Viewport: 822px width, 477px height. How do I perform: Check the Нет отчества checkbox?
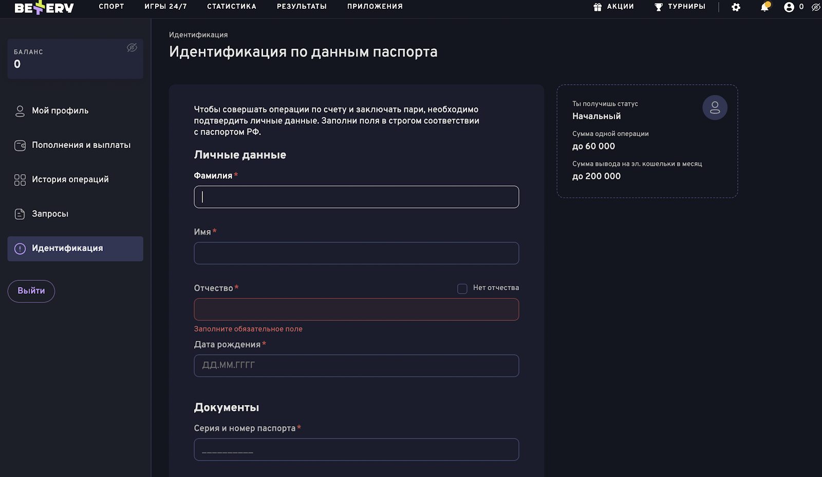pos(462,289)
